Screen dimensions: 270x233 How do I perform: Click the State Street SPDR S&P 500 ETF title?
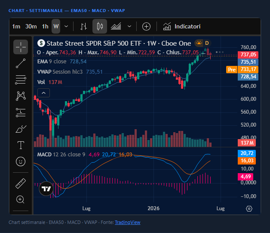(94, 43)
